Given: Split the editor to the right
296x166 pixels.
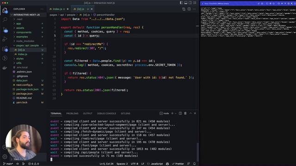Looking at the screenshot, I should pos(189,9).
